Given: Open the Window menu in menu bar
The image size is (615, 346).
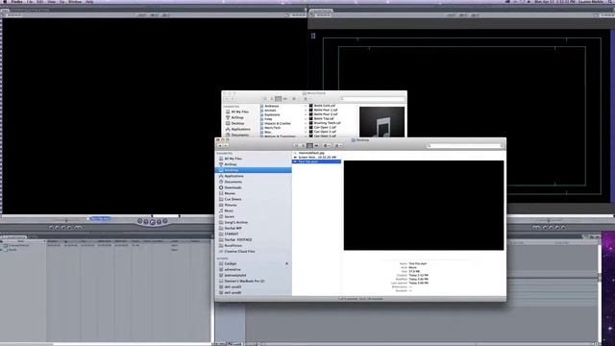Looking at the screenshot, I should tap(75, 2).
